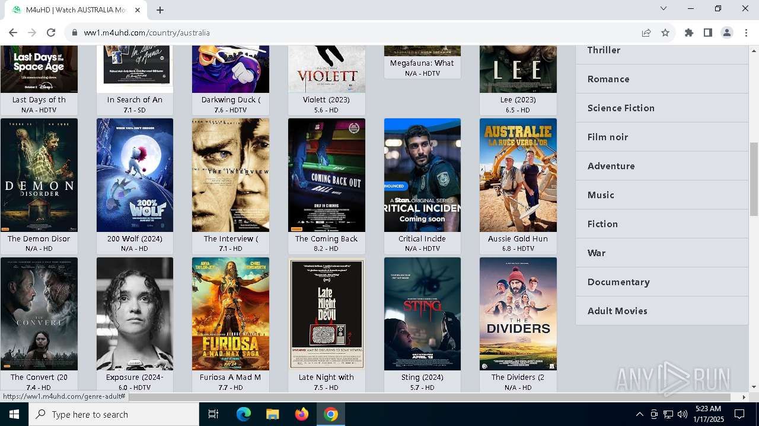Toggle the browser side panel

tap(708, 33)
